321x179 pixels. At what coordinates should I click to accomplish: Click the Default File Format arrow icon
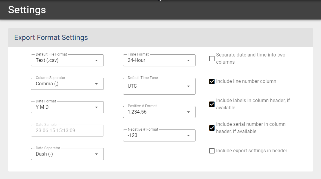97,60
